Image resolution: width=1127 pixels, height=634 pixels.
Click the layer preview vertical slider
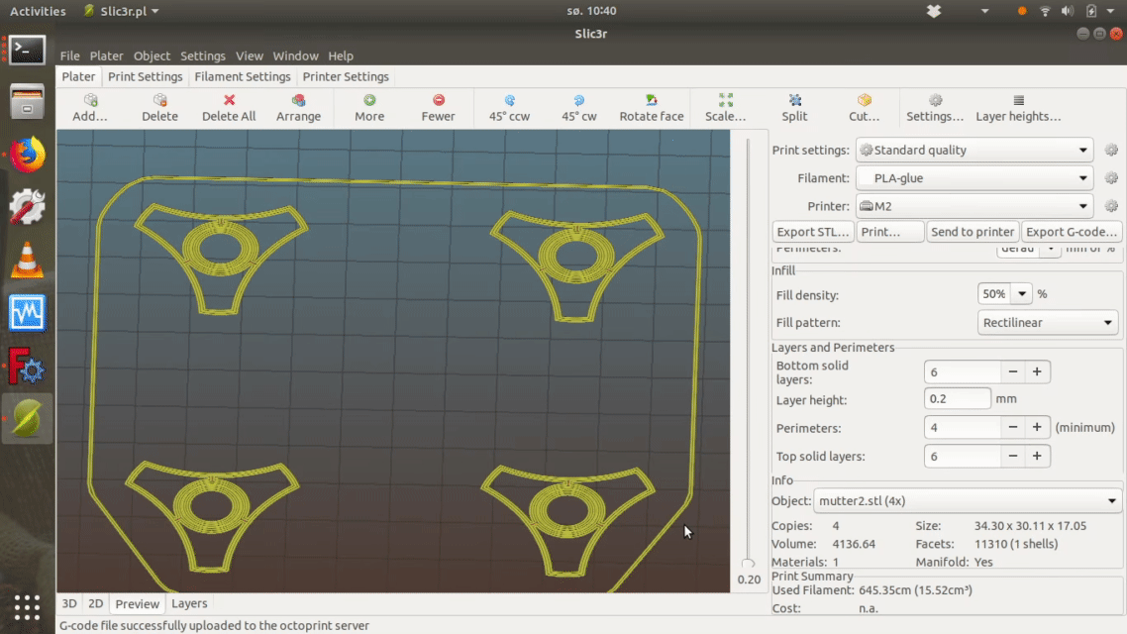(x=748, y=353)
